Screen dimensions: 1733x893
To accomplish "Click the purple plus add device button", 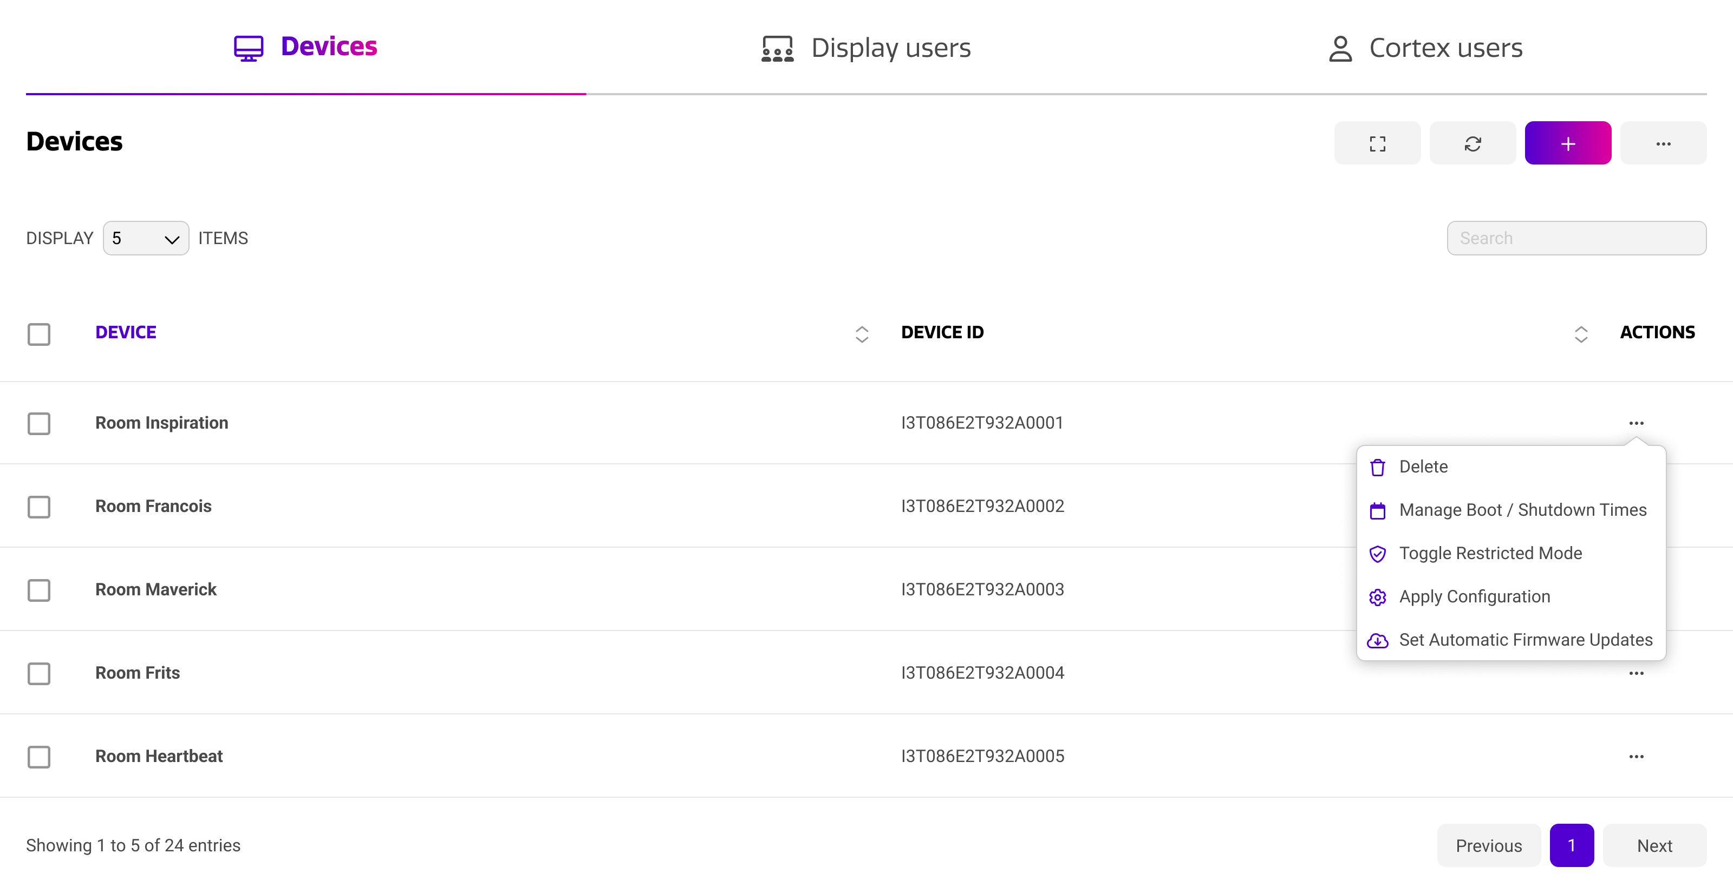I will click(x=1567, y=143).
